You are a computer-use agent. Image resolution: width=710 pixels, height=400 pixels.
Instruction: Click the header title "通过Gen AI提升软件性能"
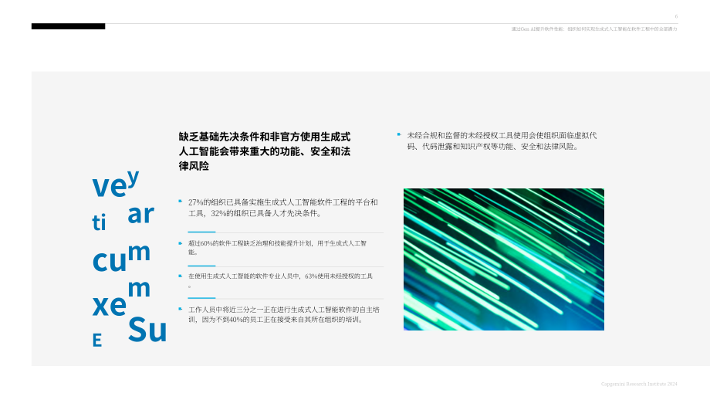pos(594,29)
